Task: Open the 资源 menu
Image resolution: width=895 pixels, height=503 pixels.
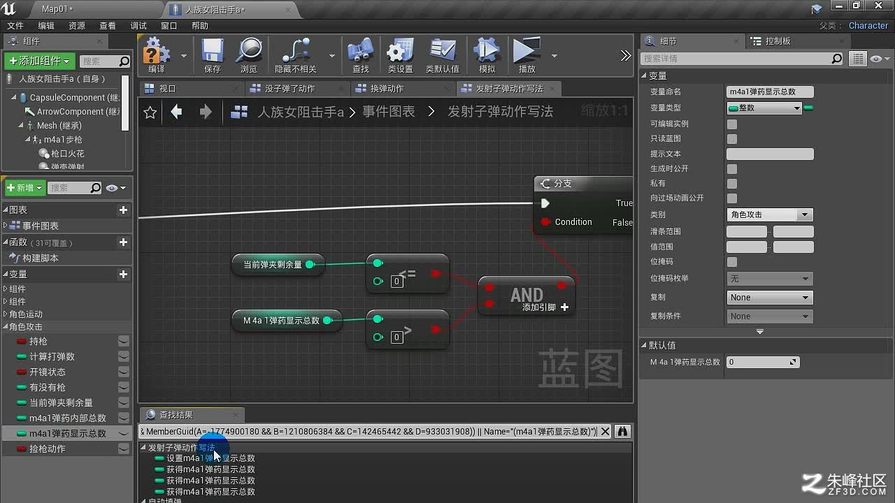Action: [x=77, y=26]
